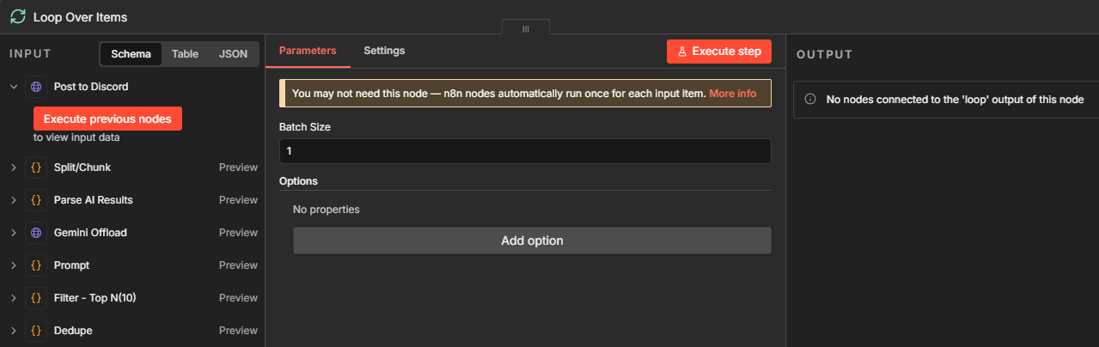Open the Settings tab

coord(384,51)
